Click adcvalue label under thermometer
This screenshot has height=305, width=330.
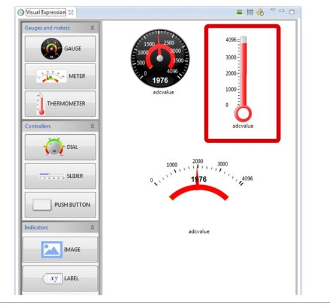(243, 126)
